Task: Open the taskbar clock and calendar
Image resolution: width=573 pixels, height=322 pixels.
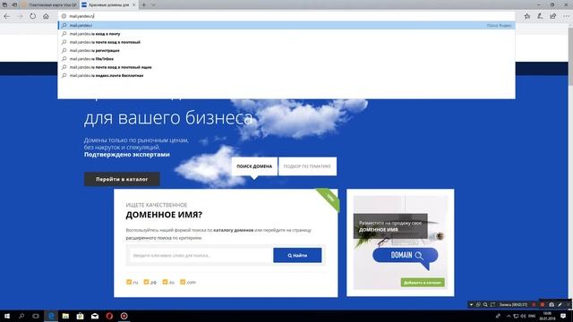Action: [x=547, y=316]
